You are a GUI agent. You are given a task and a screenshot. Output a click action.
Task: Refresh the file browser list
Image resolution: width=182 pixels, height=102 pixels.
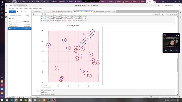(x=26, y=12)
